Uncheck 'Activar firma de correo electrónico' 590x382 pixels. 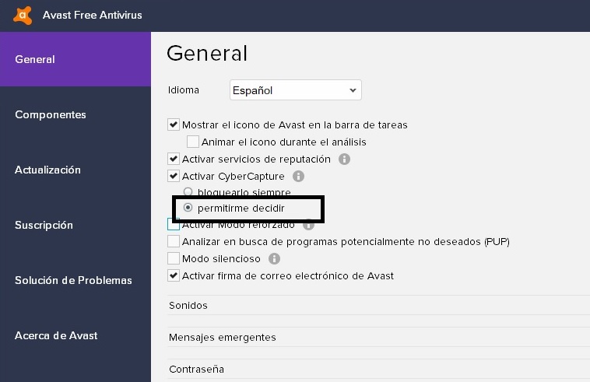tap(174, 276)
